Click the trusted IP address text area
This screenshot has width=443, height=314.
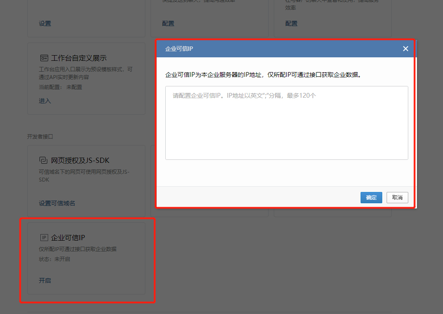286,123
